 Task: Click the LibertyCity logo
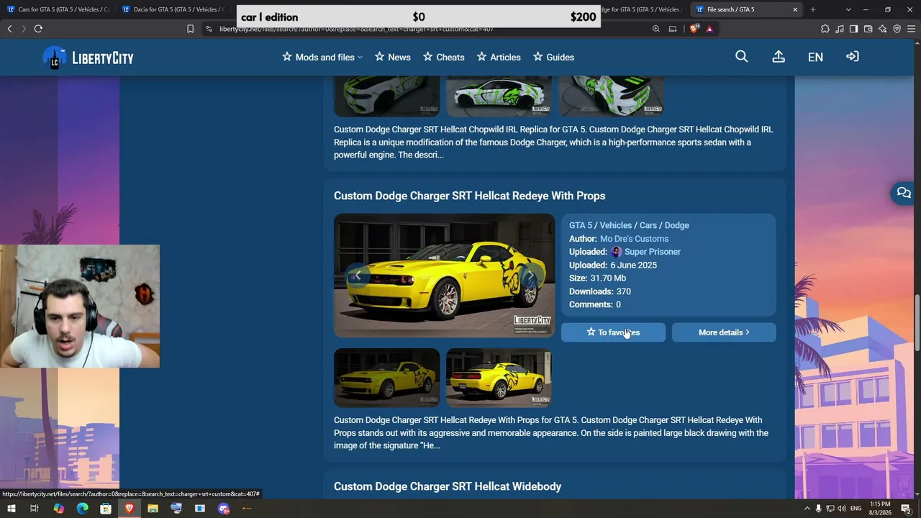(88, 58)
